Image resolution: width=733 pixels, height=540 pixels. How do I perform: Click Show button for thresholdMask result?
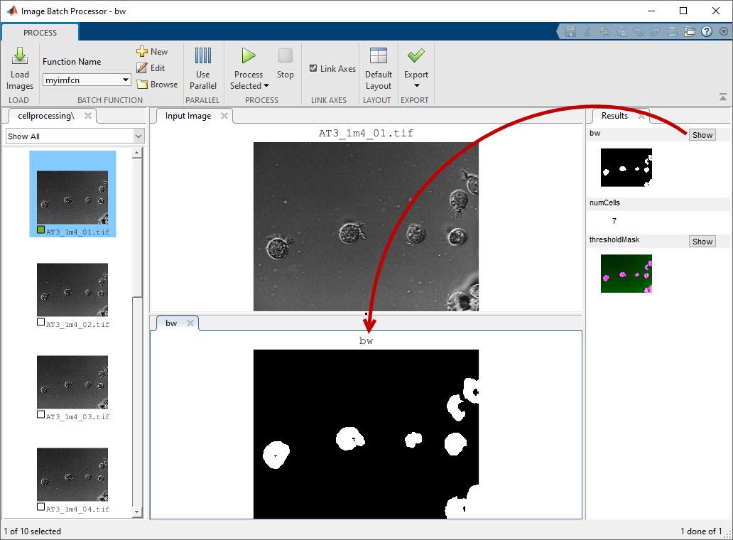(x=702, y=242)
